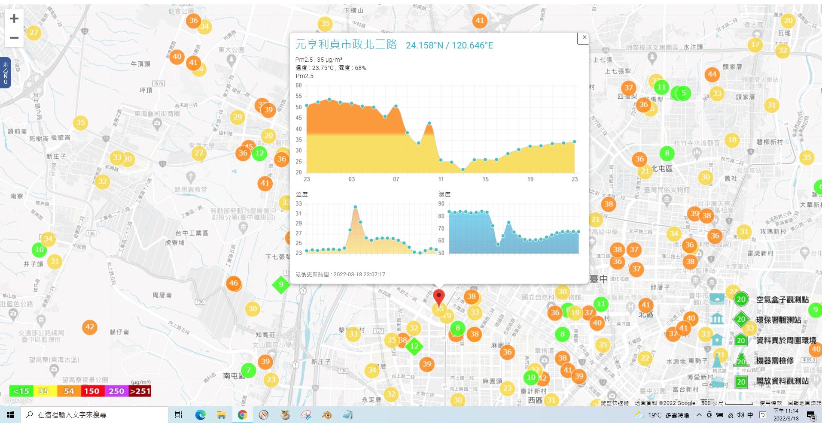Open Task View from the taskbar
The width and height of the screenshot is (822, 423).
tap(179, 415)
